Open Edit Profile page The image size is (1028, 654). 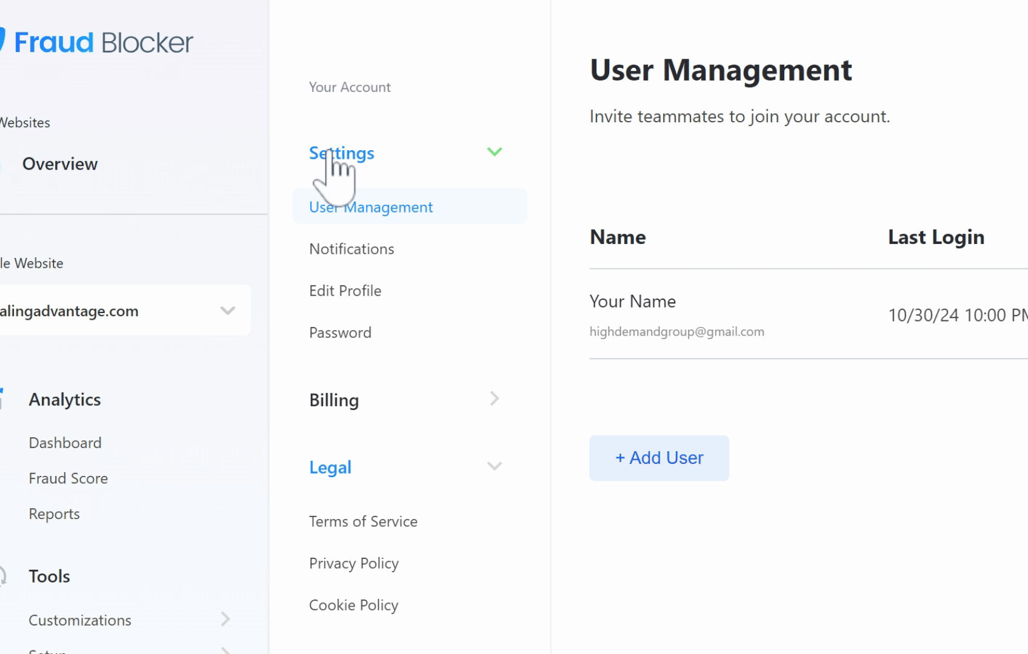pos(345,291)
